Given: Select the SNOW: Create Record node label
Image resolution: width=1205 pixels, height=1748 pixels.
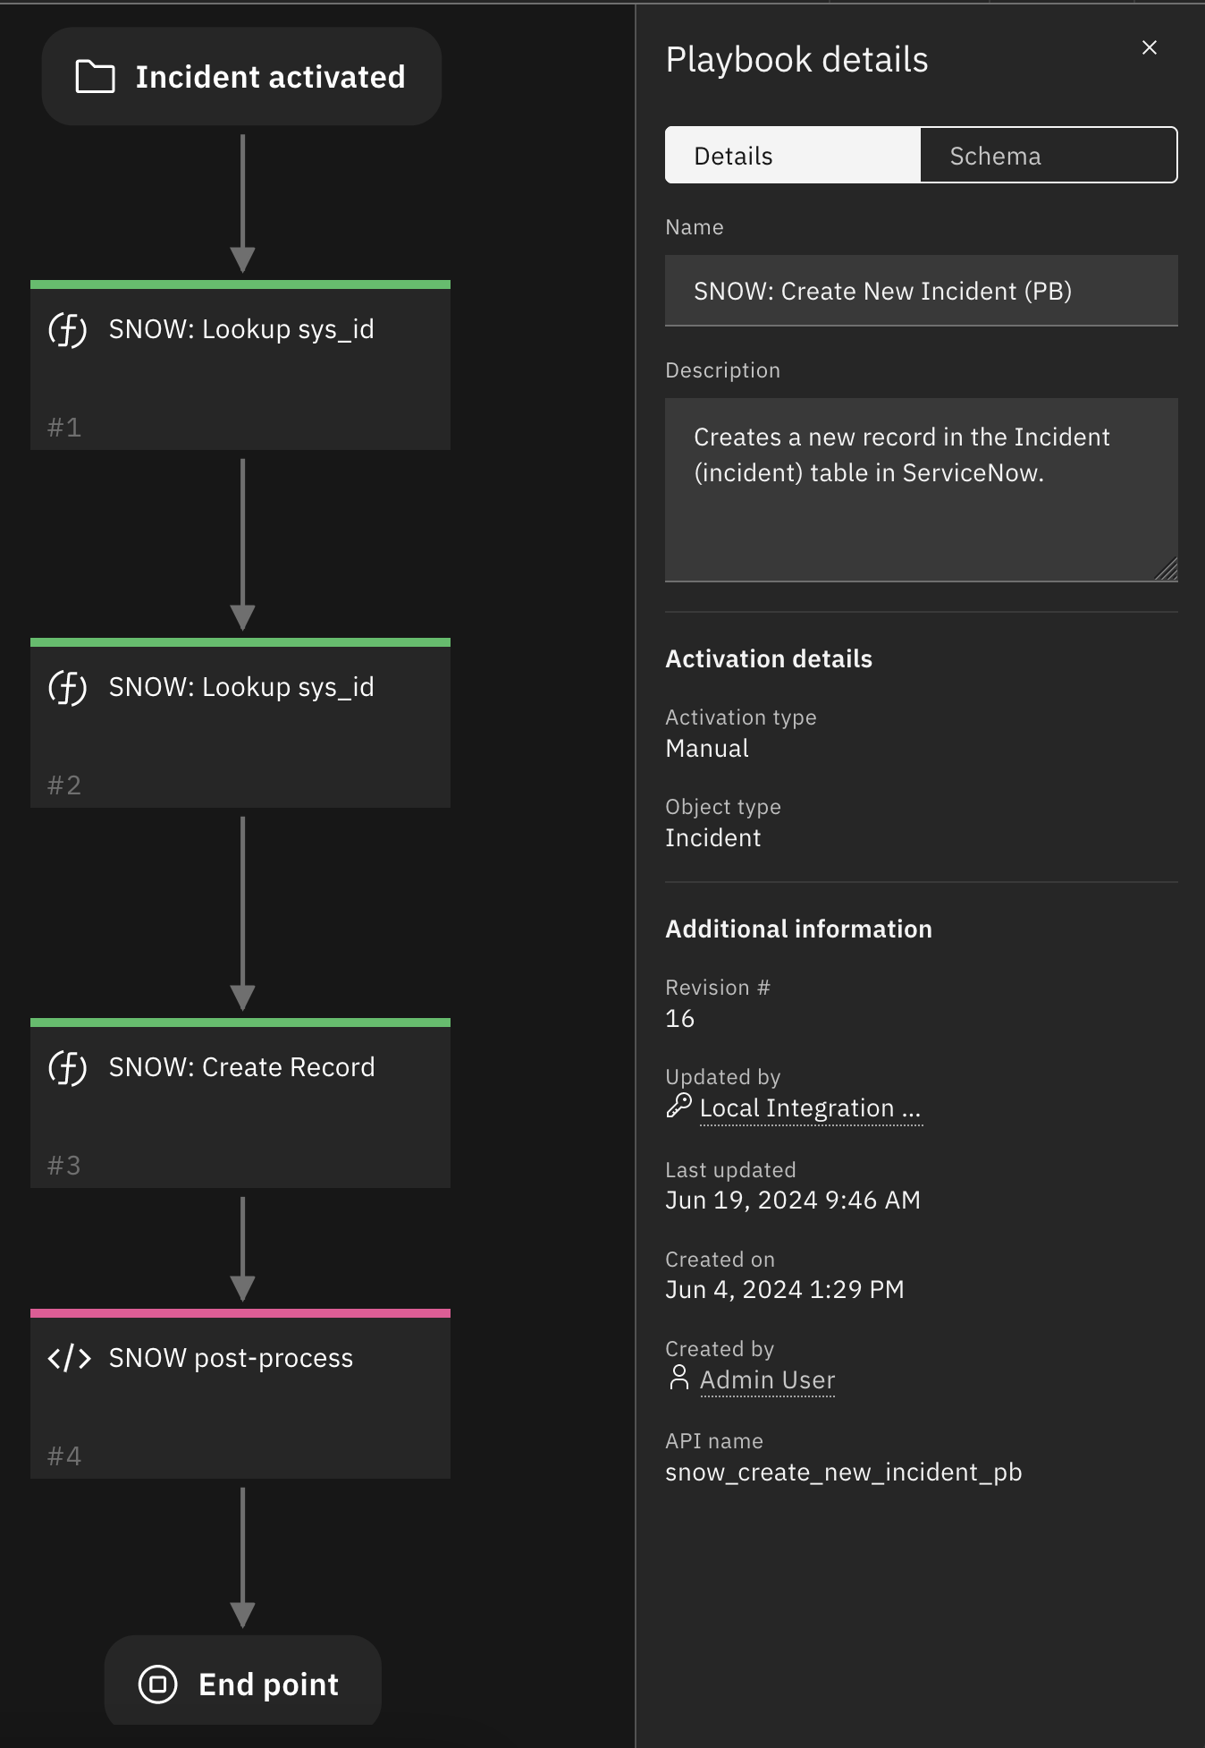Looking at the screenshot, I should pyautogui.click(x=241, y=1067).
